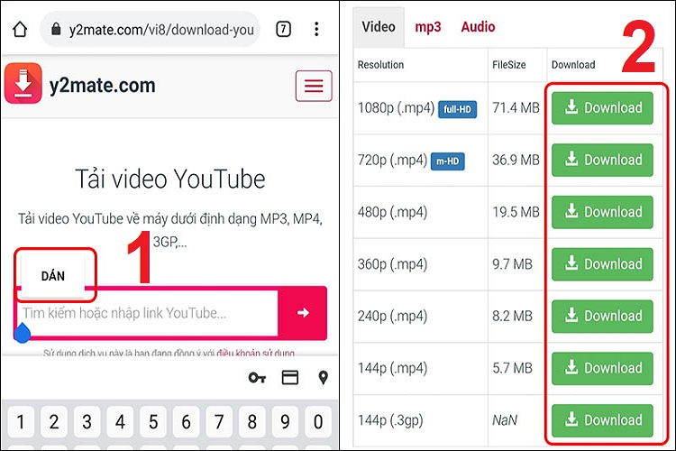Image resolution: width=676 pixels, height=451 pixels.
Task: Tap keyboard key 6
Action: click(186, 421)
